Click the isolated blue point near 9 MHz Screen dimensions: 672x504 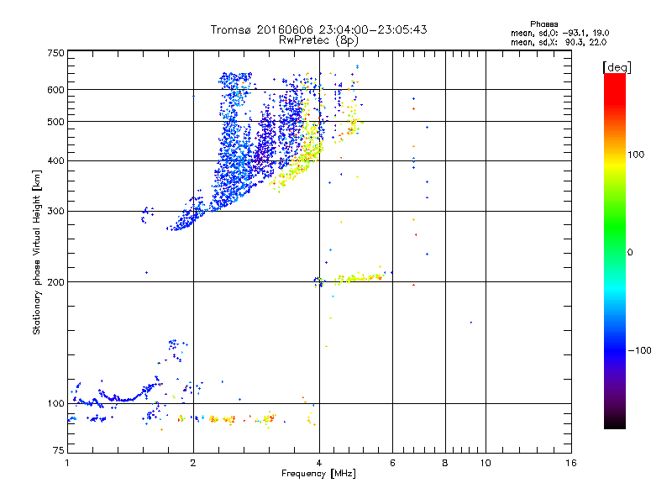pos(471,323)
